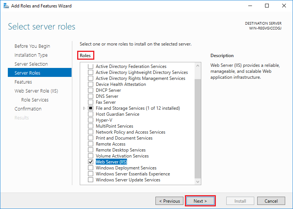293x209 pixels.
Task: Click the Next button
Action: pyautogui.click(x=200, y=201)
